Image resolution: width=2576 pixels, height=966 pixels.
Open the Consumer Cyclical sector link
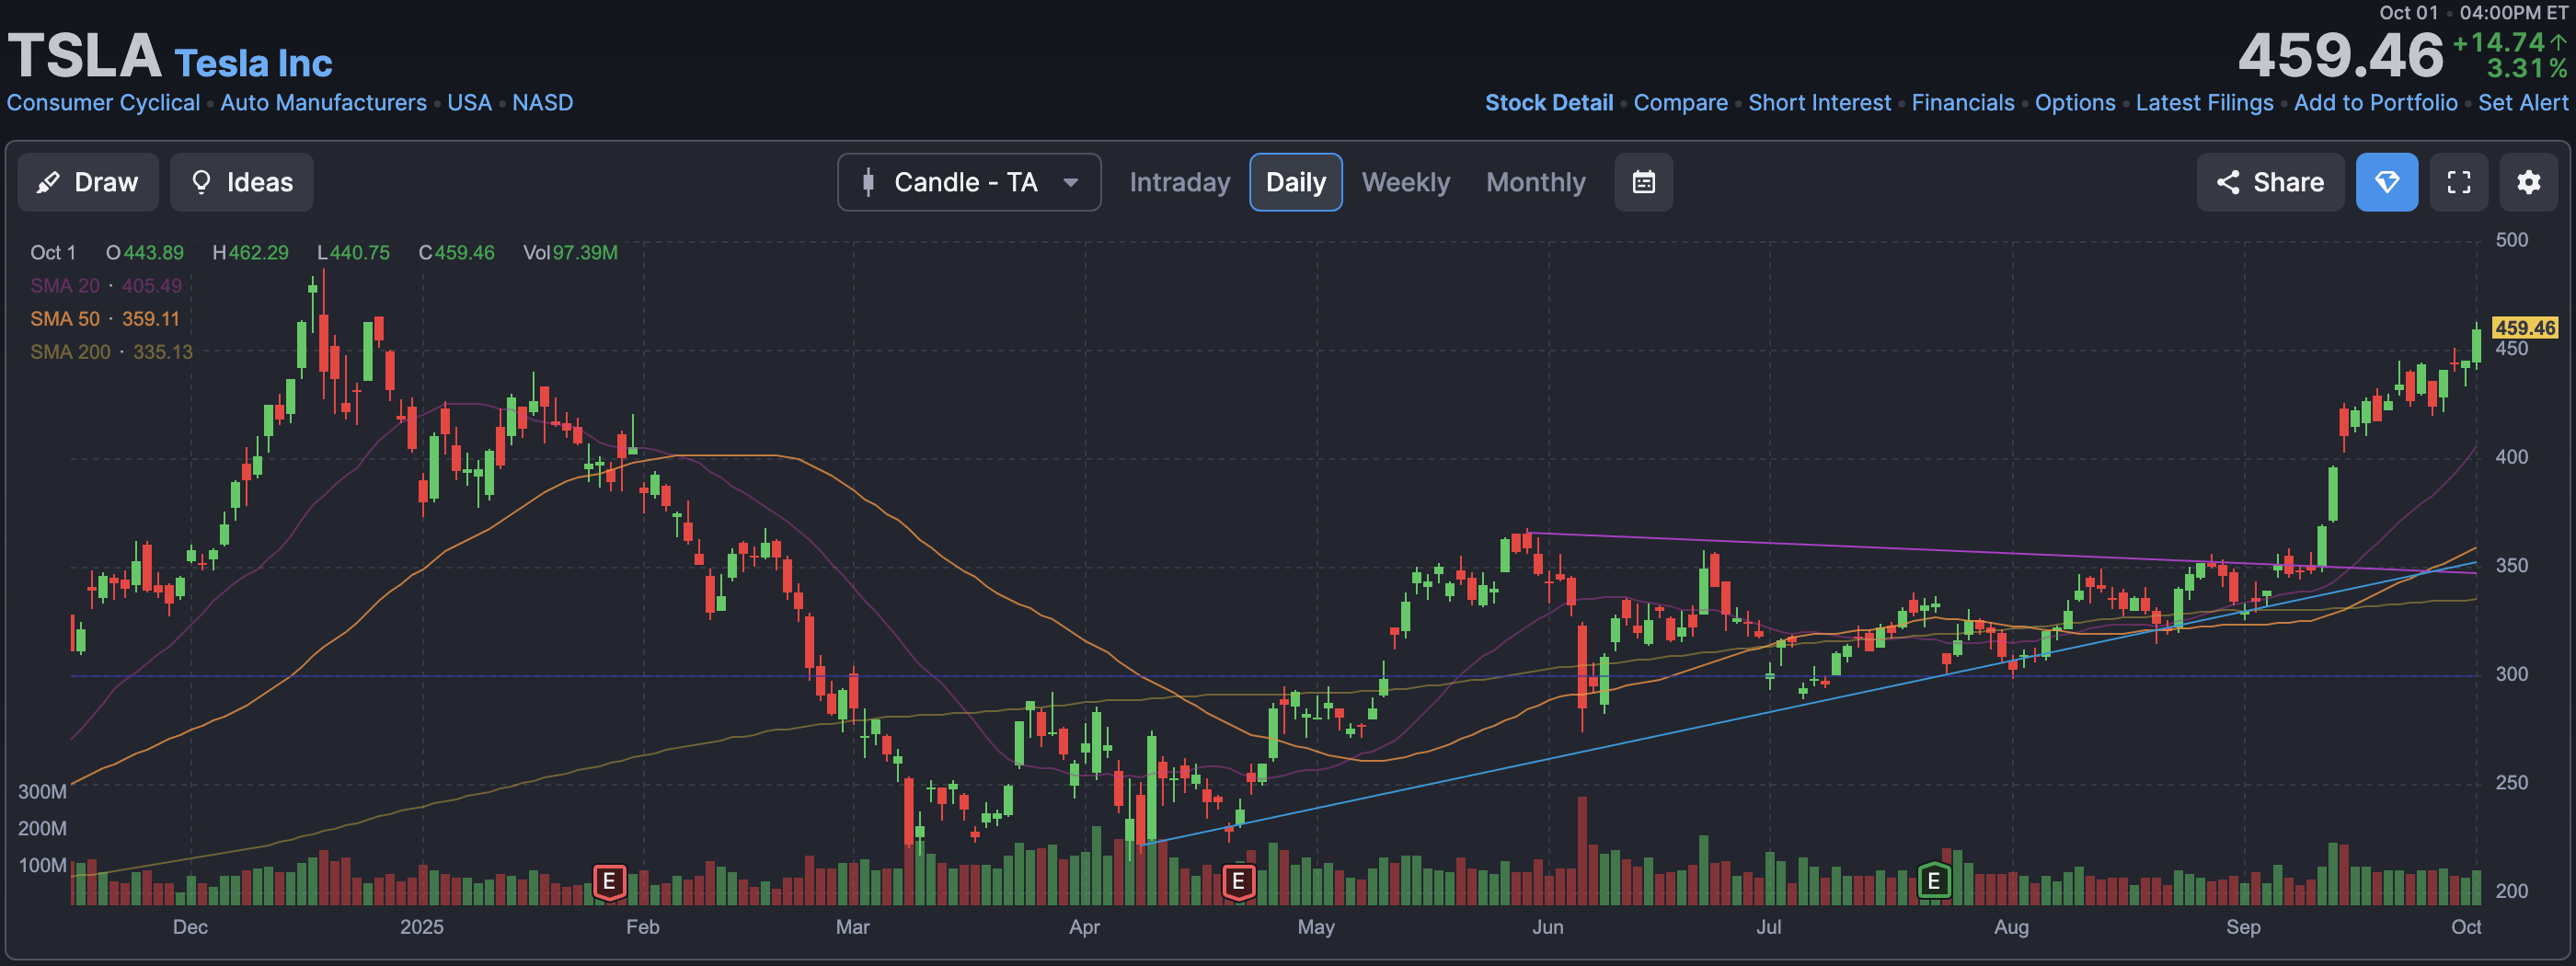pyautogui.click(x=103, y=103)
